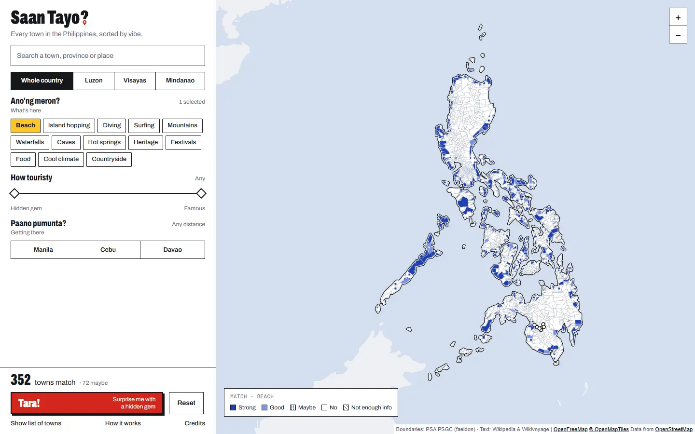
Task: Click the Strong match legend swatch
Action: [233, 407]
